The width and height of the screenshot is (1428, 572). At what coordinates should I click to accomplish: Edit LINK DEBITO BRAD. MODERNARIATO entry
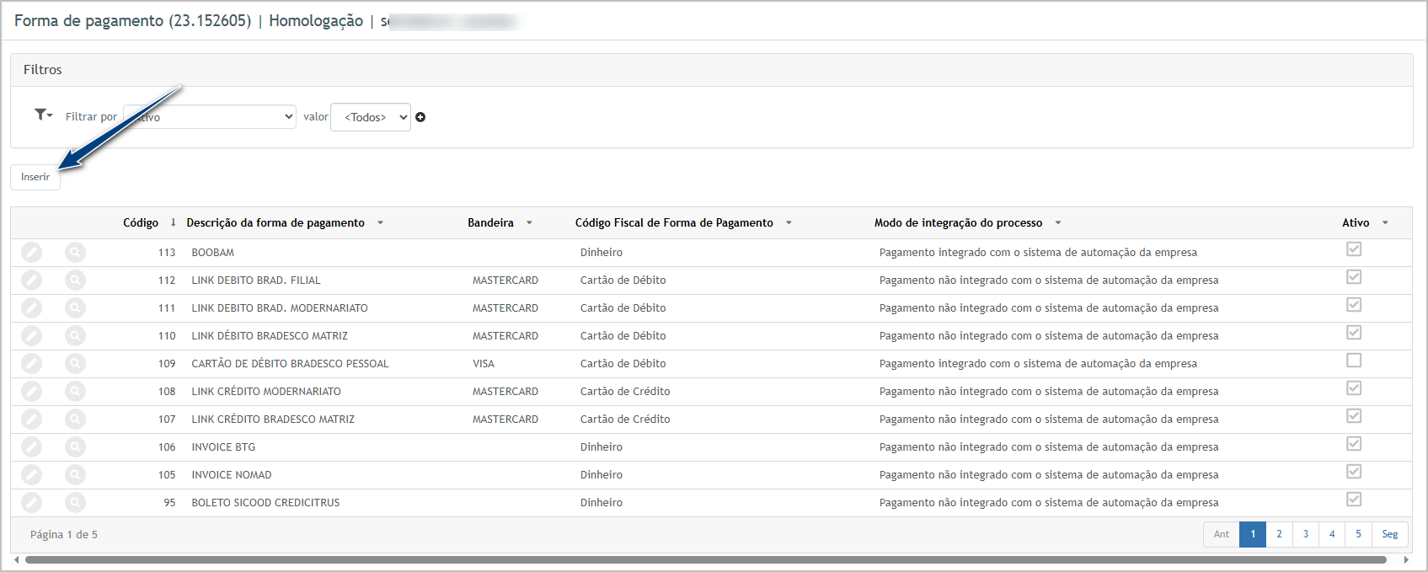pos(31,307)
